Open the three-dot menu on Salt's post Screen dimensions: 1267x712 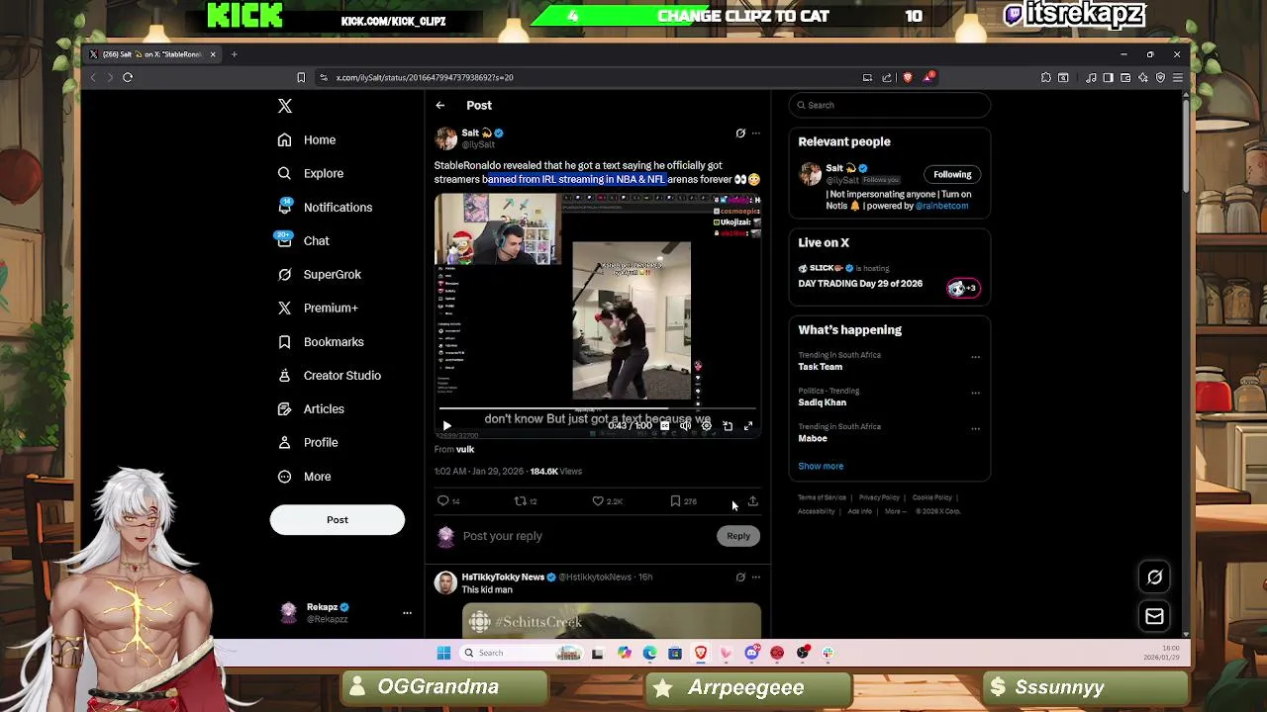tap(756, 133)
